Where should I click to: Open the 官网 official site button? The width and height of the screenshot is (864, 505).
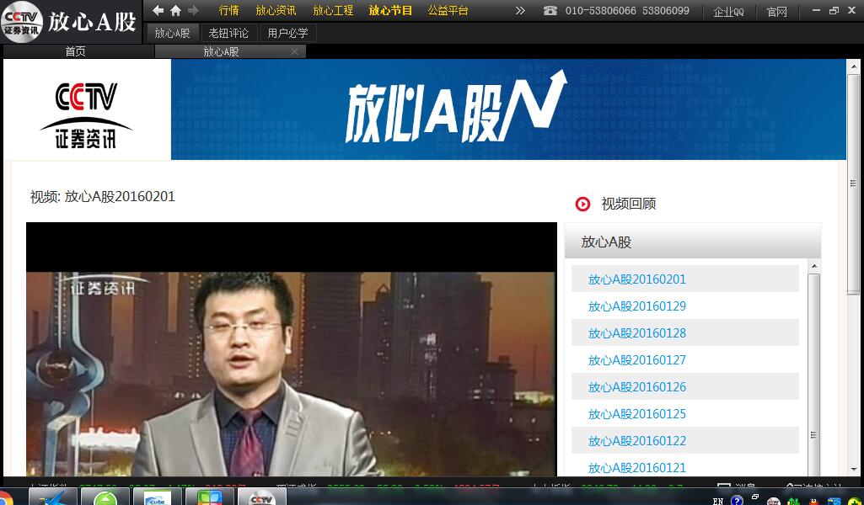pos(777,12)
